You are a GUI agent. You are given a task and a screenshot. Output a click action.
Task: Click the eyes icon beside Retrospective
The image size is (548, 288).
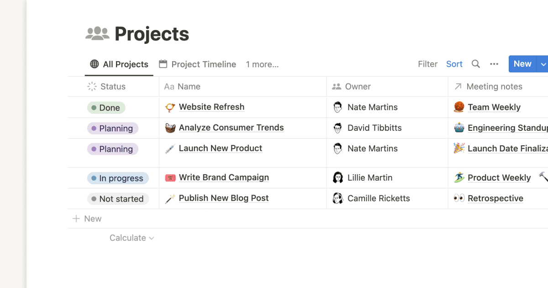point(458,198)
